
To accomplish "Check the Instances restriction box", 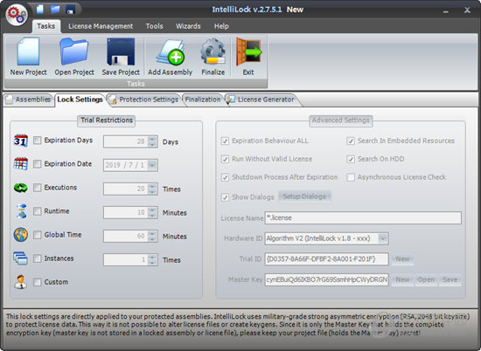I will pyautogui.click(x=37, y=258).
